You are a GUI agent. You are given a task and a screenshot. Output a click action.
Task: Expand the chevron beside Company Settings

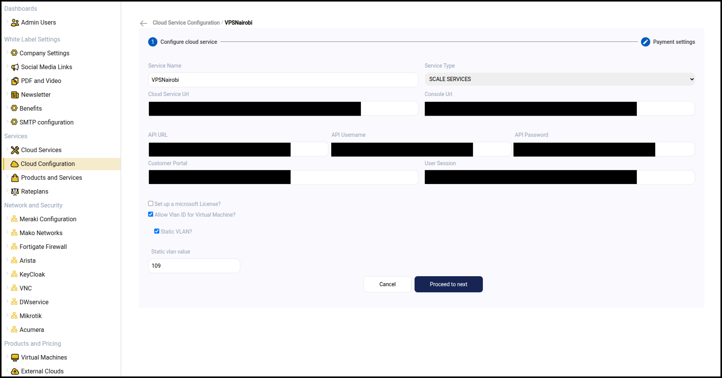(x=7, y=53)
